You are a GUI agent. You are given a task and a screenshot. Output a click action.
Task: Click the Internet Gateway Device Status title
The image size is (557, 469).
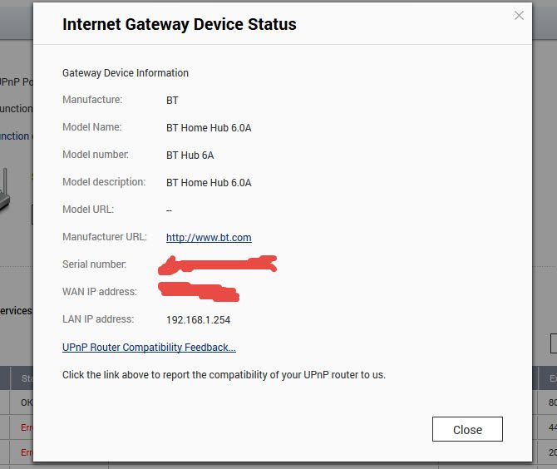point(180,24)
